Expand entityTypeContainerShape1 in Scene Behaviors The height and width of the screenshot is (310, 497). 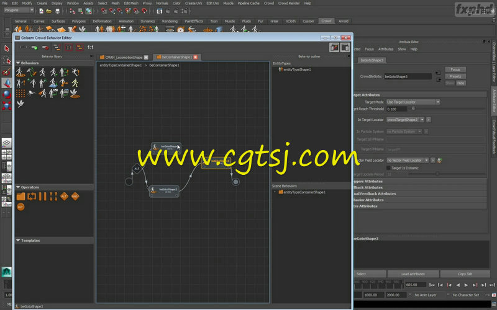(275, 192)
